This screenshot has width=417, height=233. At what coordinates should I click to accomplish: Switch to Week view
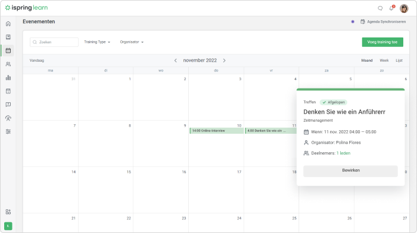pyautogui.click(x=384, y=61)
